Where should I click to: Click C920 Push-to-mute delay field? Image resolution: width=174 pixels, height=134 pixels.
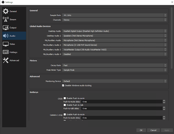pos(122,102)
